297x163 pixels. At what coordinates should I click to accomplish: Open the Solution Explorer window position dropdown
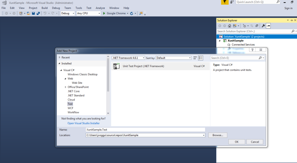(288, 20)
